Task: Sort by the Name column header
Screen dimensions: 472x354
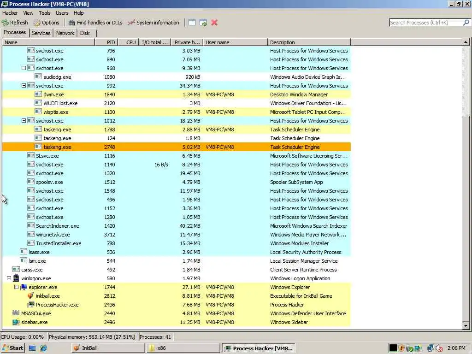Action: pos(48,42)
